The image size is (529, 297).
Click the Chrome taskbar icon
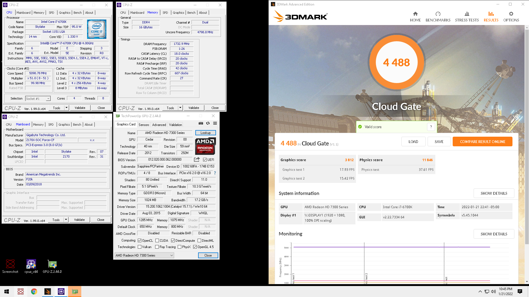coord(34,291)
